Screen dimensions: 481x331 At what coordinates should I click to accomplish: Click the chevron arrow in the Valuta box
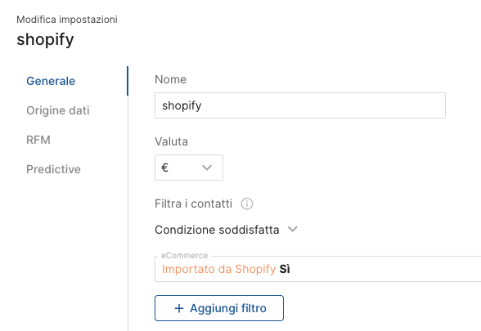click(207, 168)
